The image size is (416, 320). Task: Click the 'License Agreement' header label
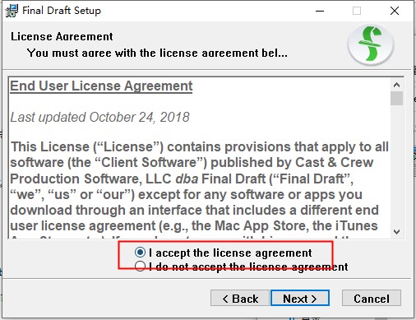click(62, 36)
